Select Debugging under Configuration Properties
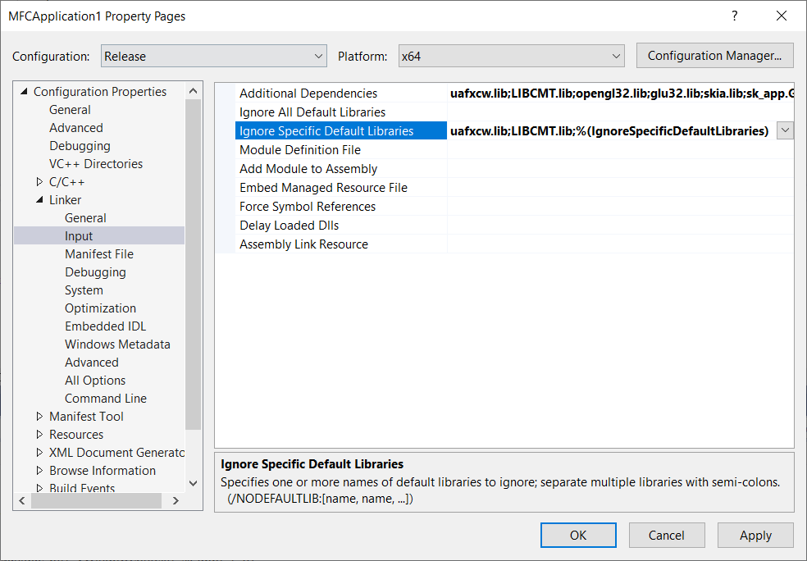The width and height of the screenshot is (807, 561). pos(80,146)
